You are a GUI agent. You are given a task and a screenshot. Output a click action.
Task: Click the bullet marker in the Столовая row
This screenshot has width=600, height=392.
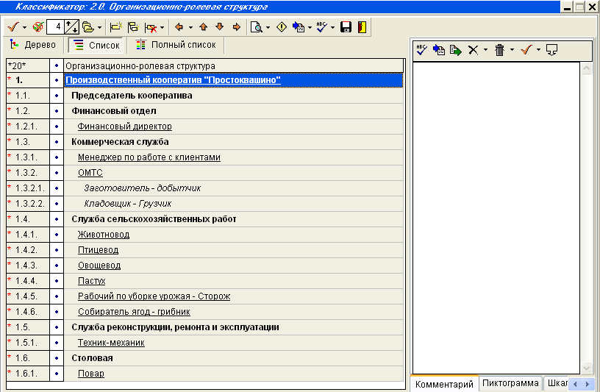coord(57,358)
